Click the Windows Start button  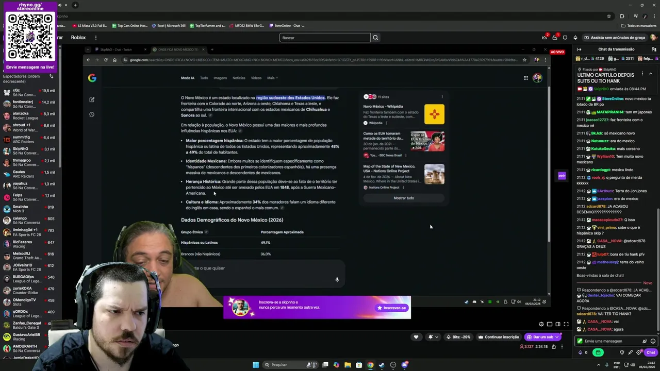[x=256, y=365]
